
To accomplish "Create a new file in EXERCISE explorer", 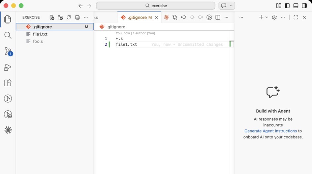I will click(52, 17).
